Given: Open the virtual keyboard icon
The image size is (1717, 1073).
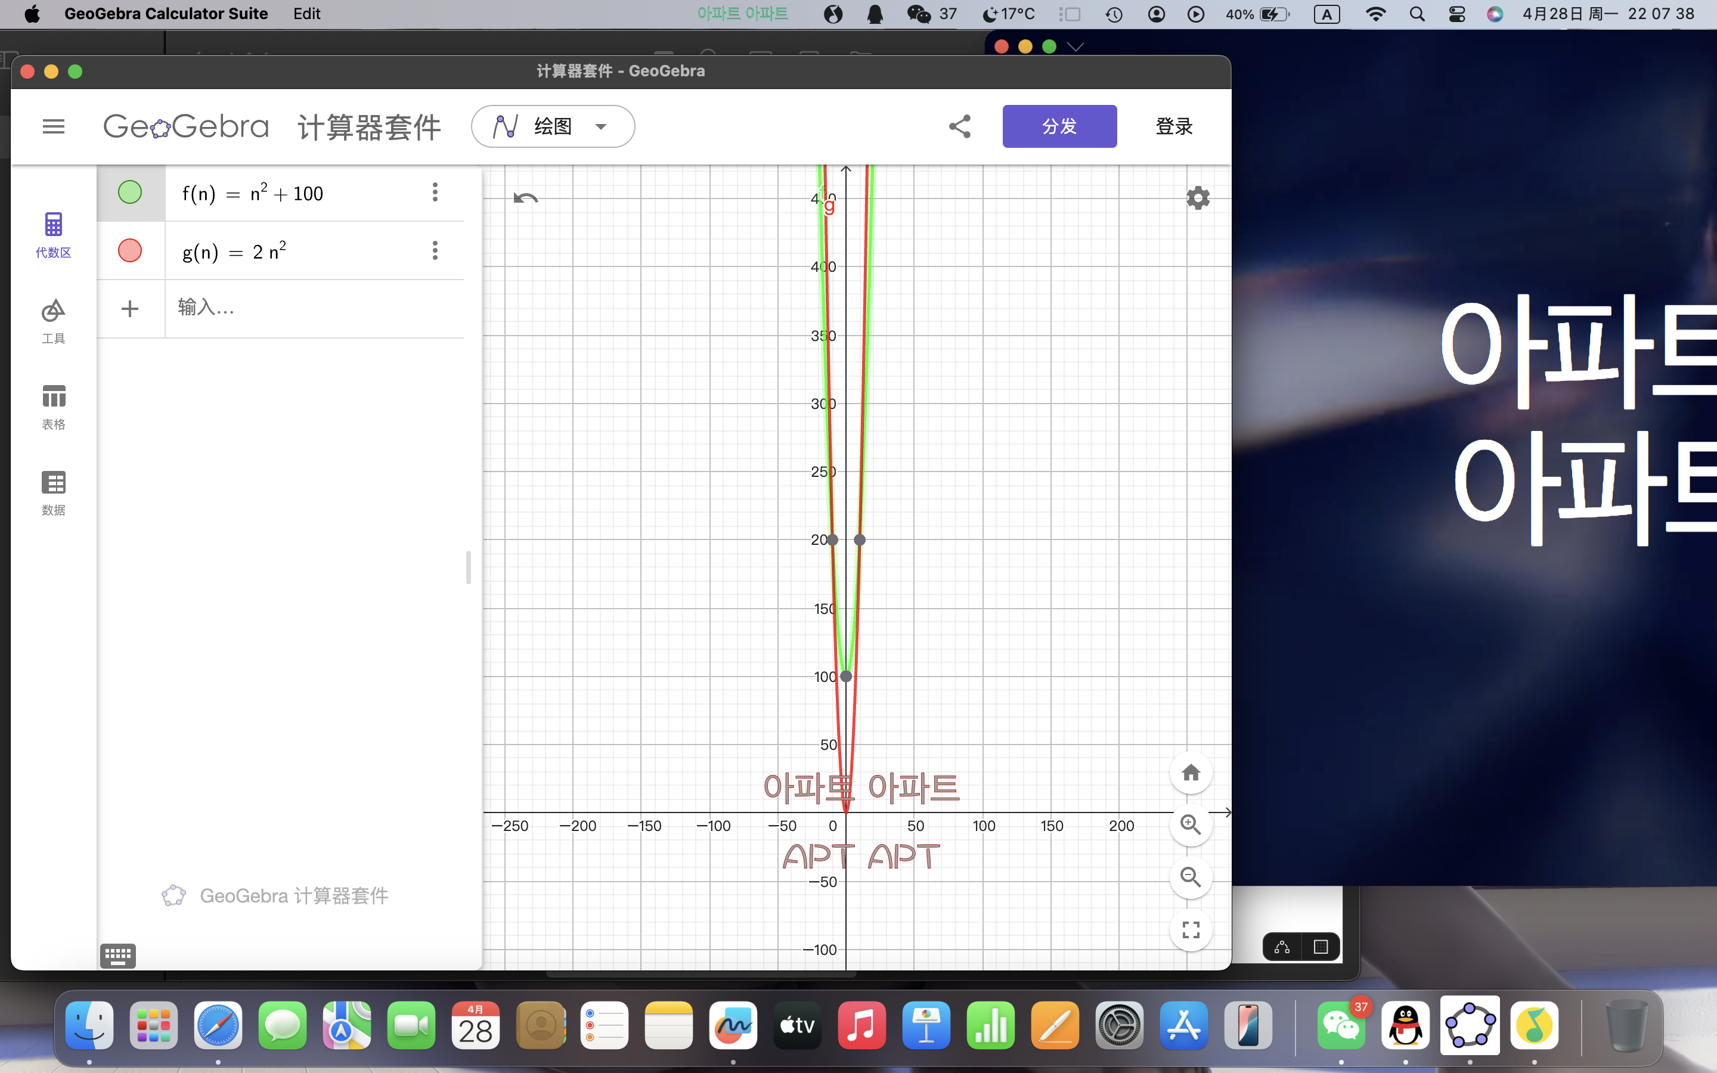Looking at the screenshot, I should click(x=118, y=956).
